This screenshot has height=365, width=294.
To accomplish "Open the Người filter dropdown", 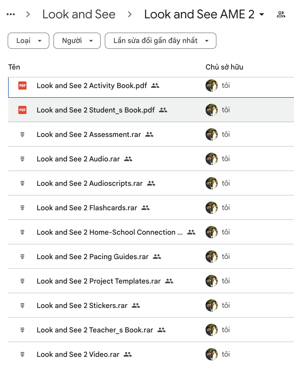I will click(77, 41).
